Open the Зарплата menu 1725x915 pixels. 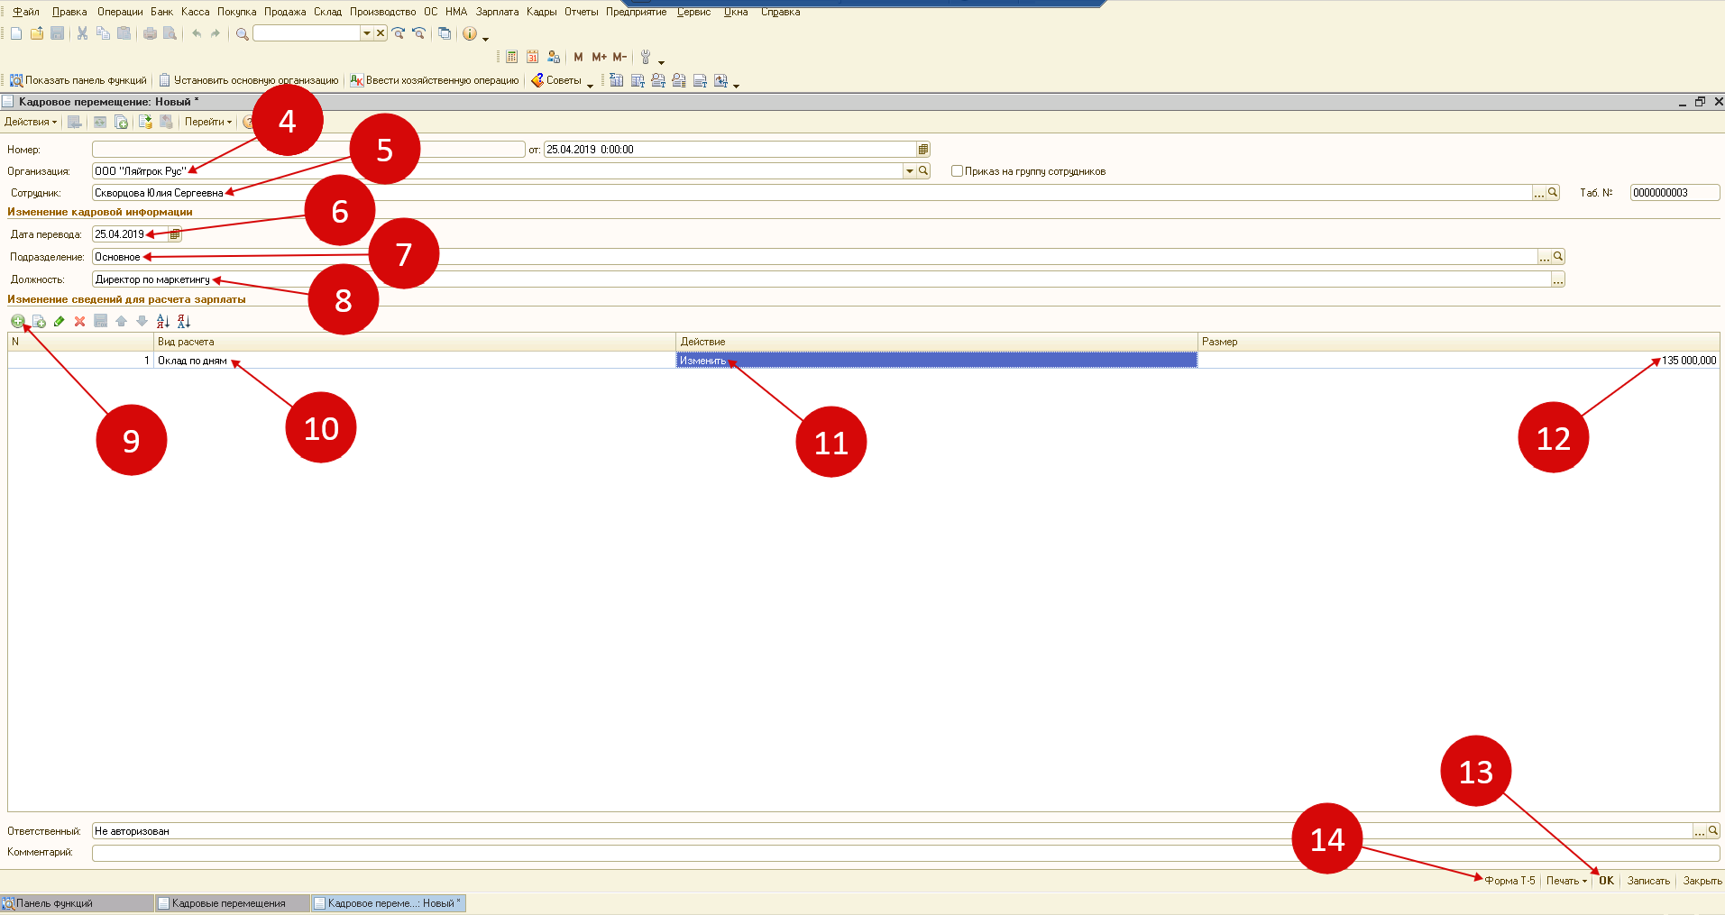pos(497,12)
